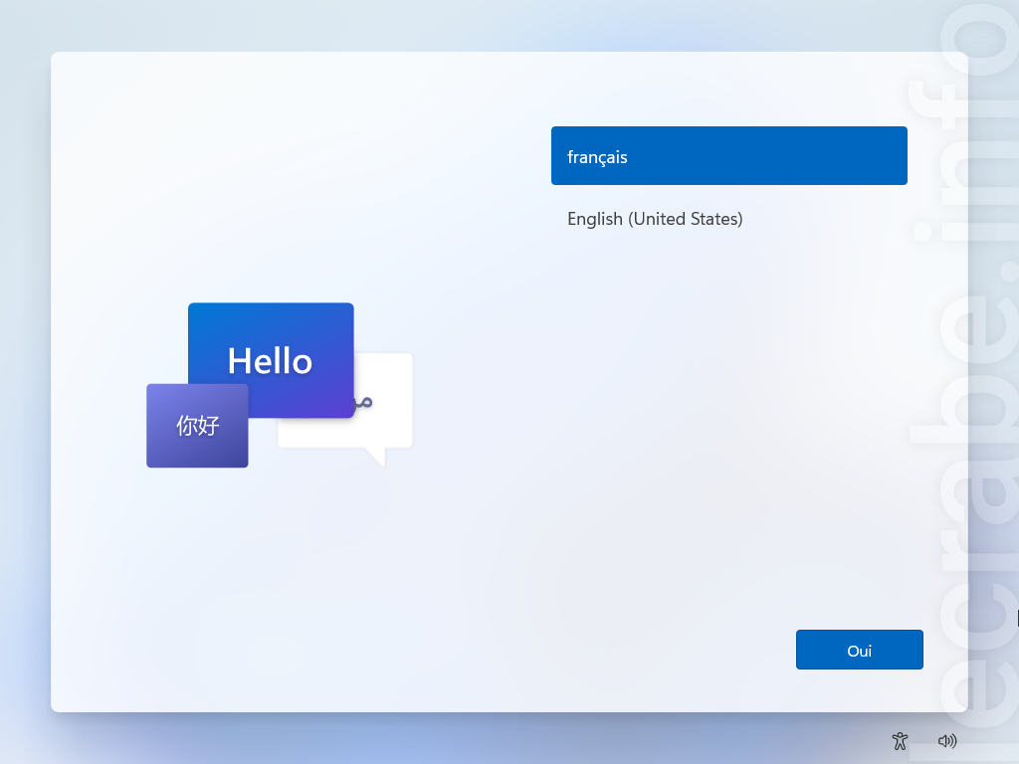Screen dimensions: 1019x764
Task: Click empty list area below English (United States)
Action: point(729,390)
